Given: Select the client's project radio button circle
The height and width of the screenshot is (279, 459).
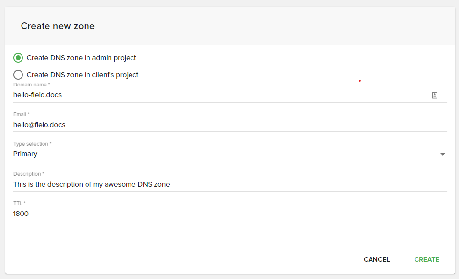Looking at the screenshot, I should pos(18,75).
